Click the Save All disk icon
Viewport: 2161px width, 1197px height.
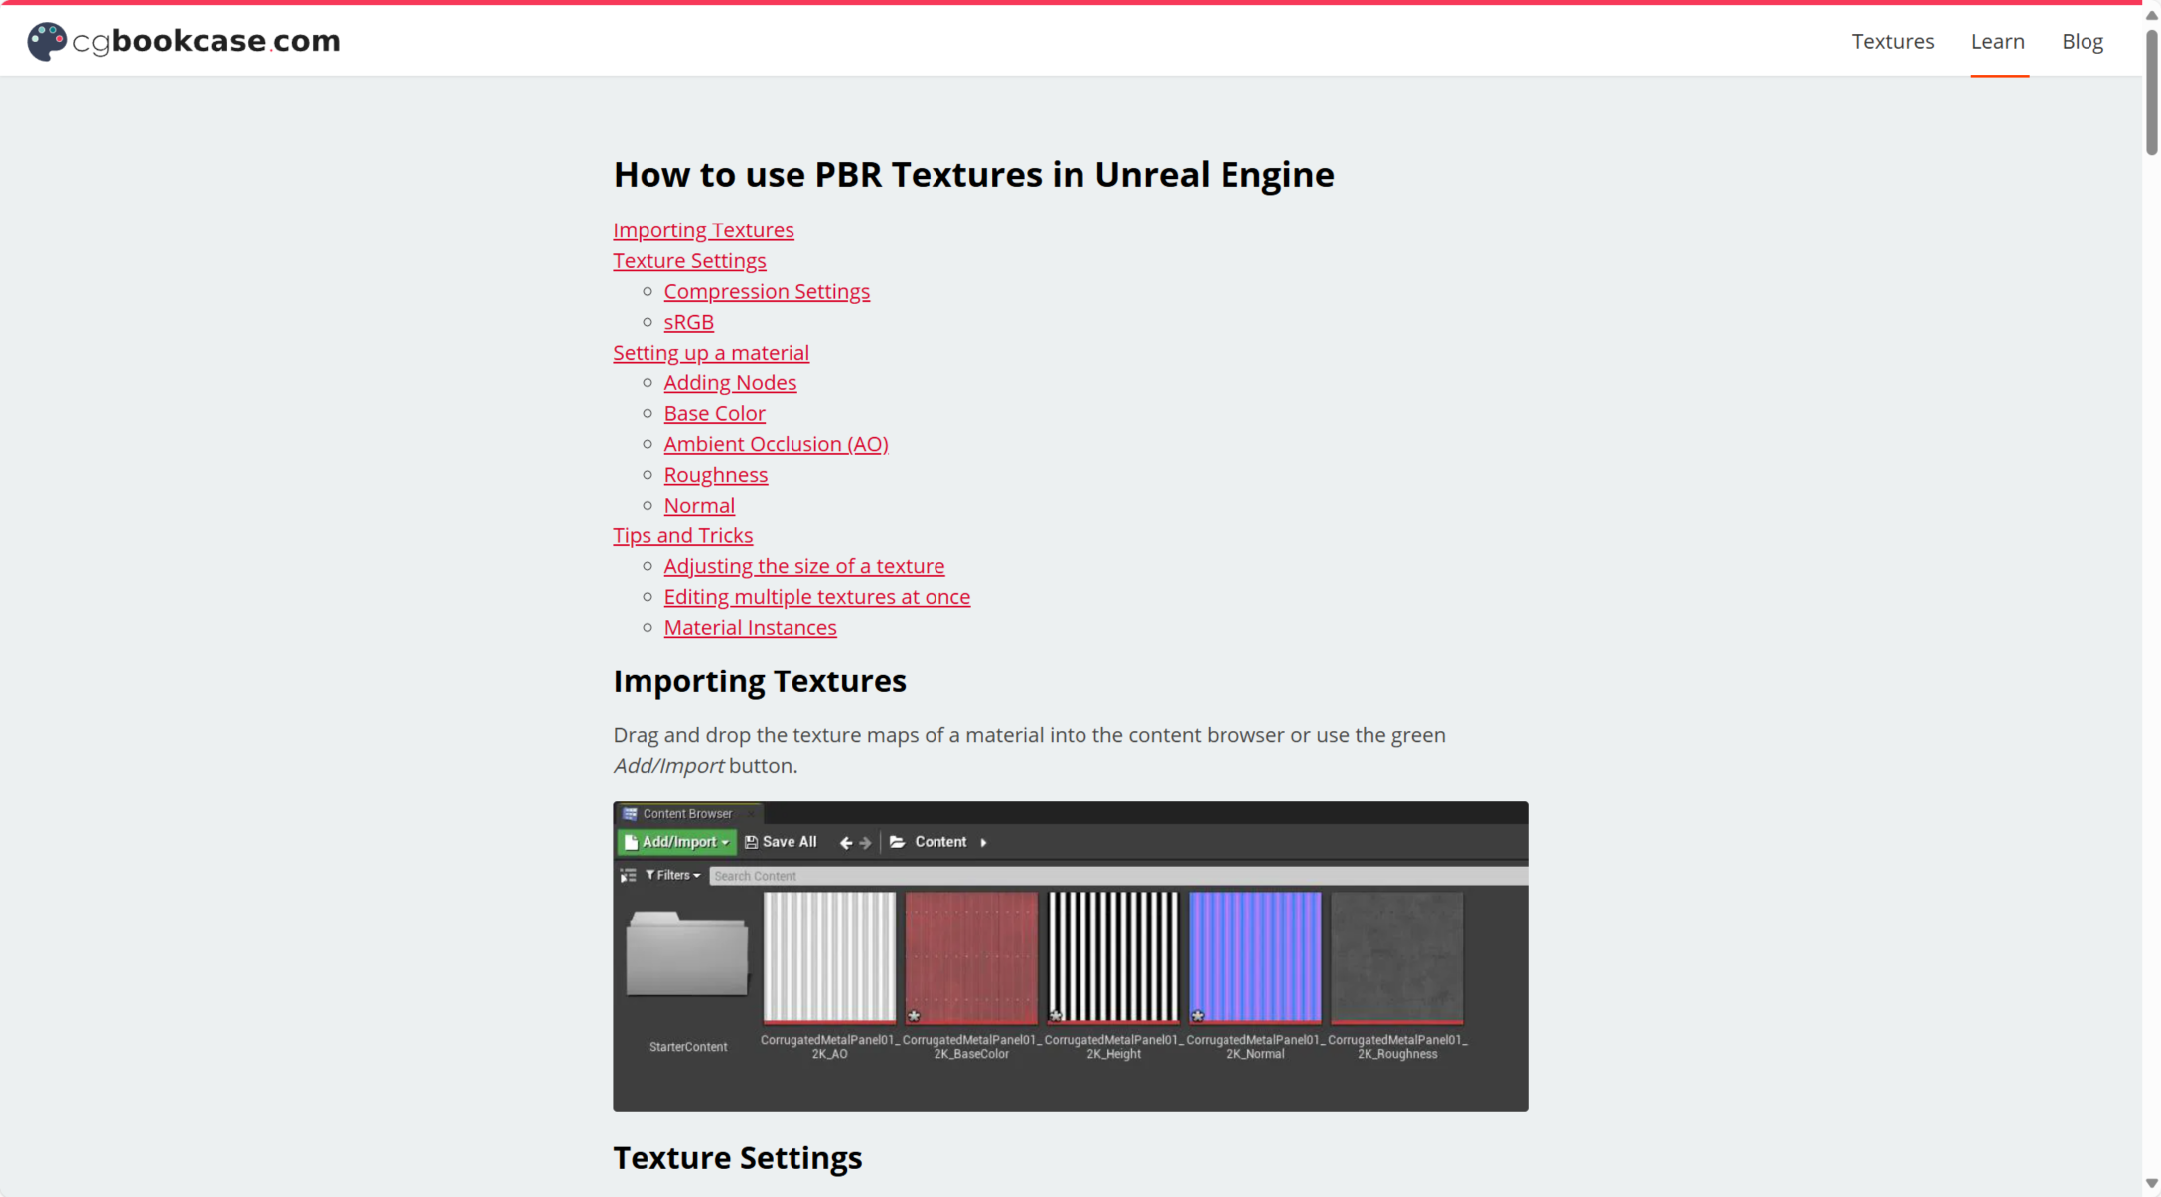point(752,842)
